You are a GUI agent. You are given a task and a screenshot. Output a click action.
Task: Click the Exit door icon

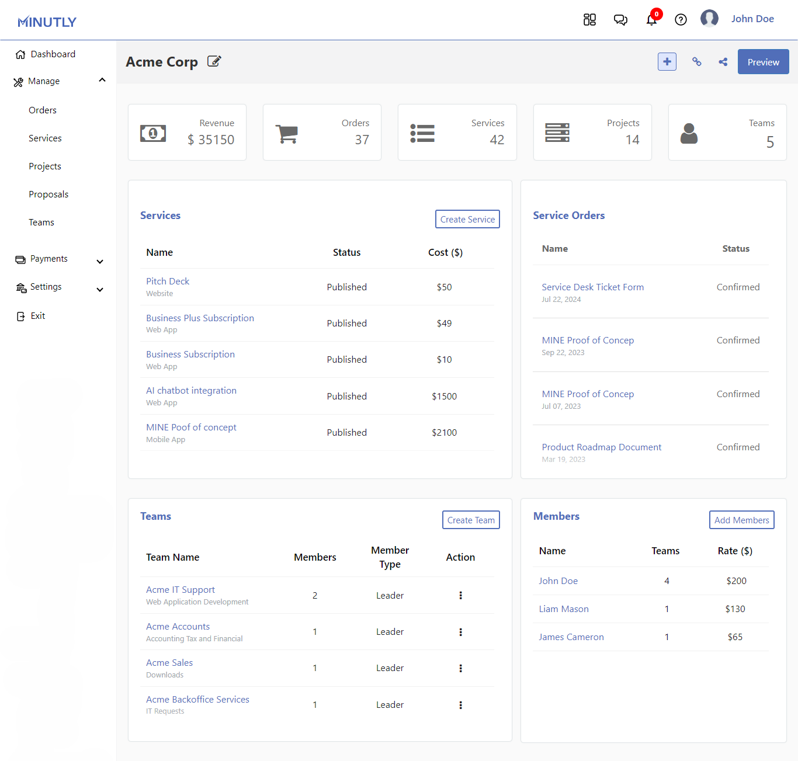pyautogui.click(x=21, y=316)
